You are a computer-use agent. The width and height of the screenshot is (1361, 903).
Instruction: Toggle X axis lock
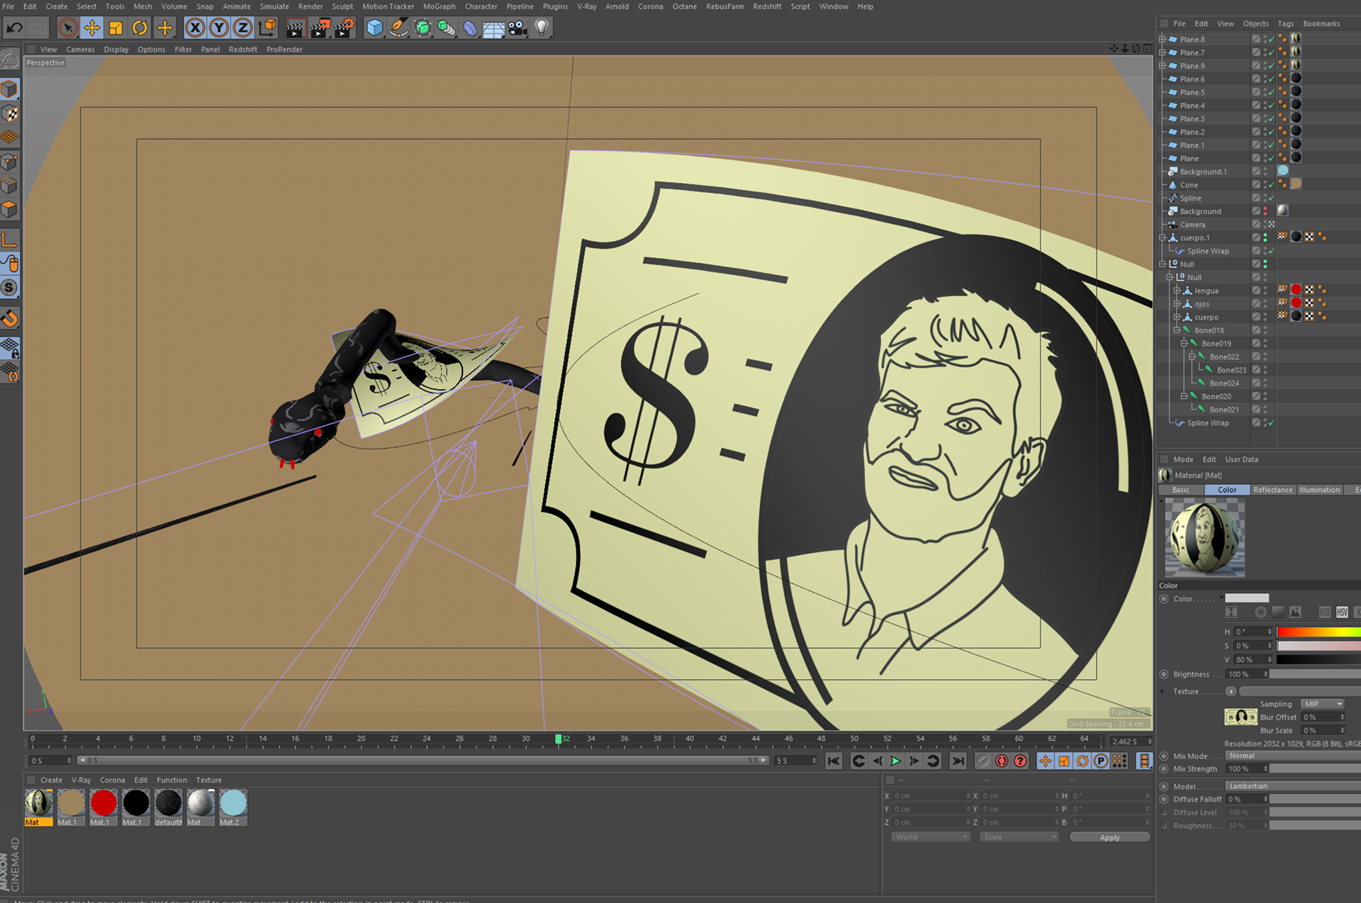click(x=195, y=28)
